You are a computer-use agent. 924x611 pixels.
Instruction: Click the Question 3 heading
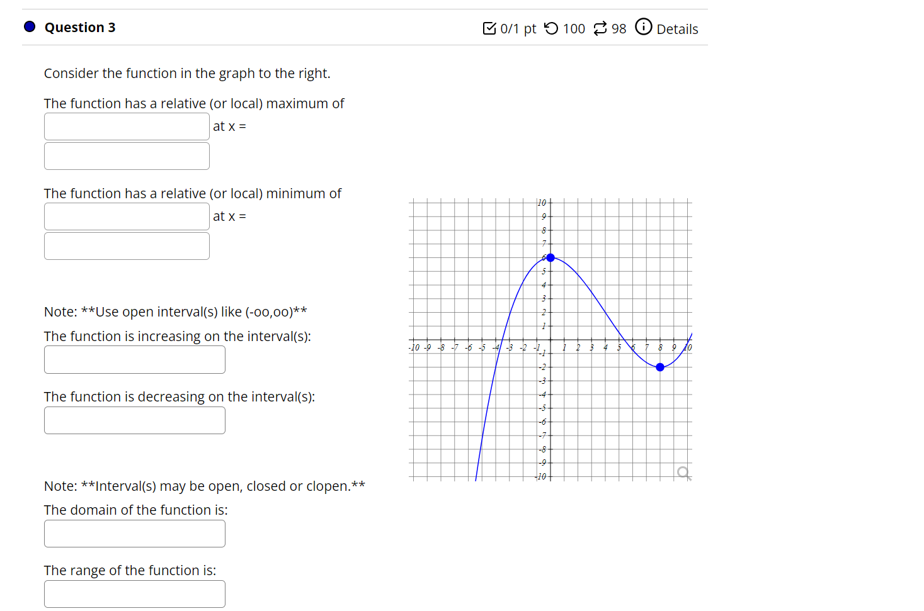pos(80,27)
